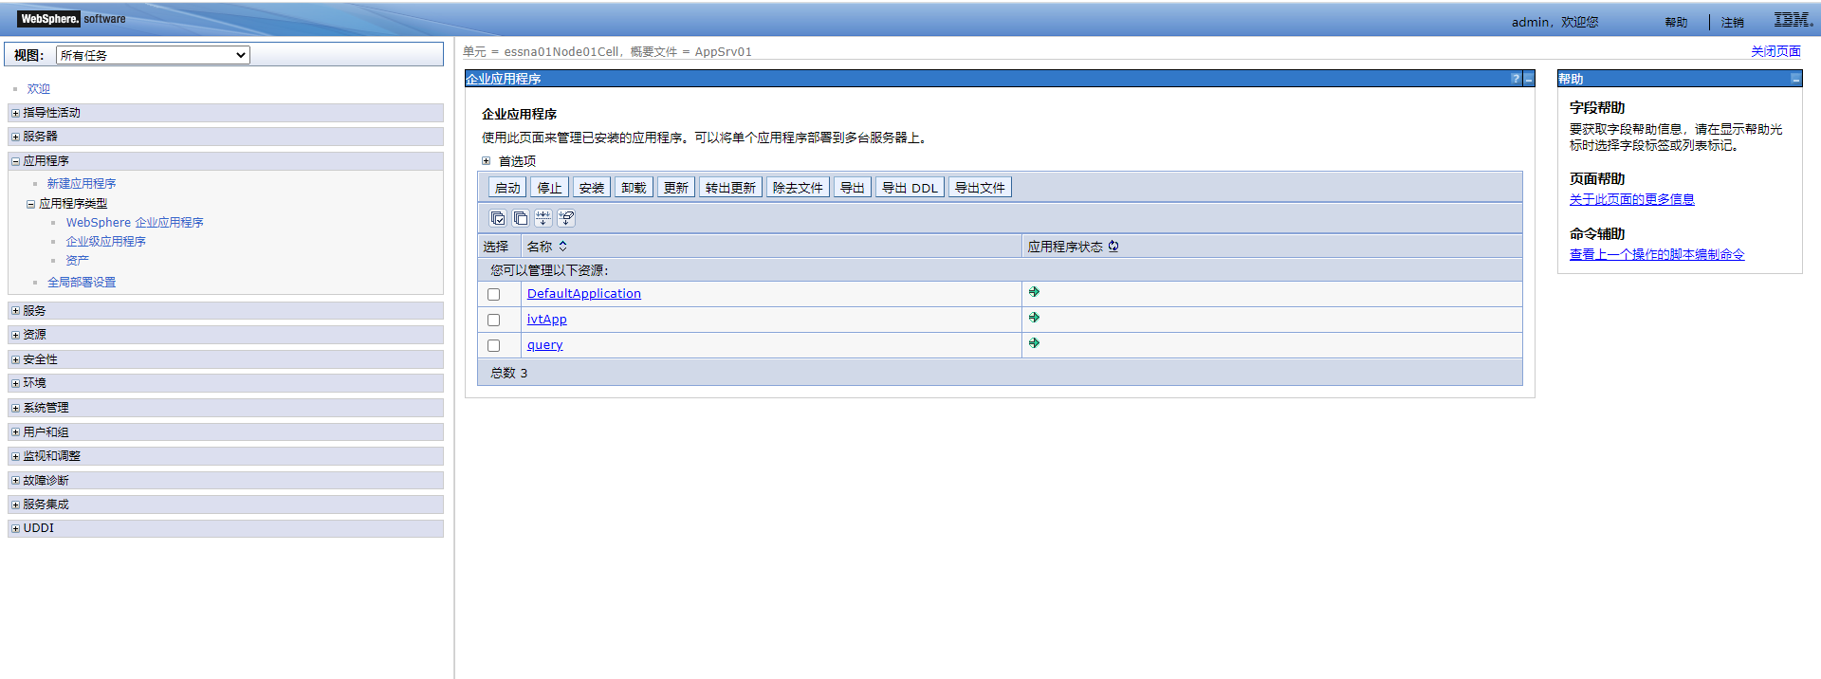Click the Select All items icon
1821x679 pixels.
(x=497, y=218)
